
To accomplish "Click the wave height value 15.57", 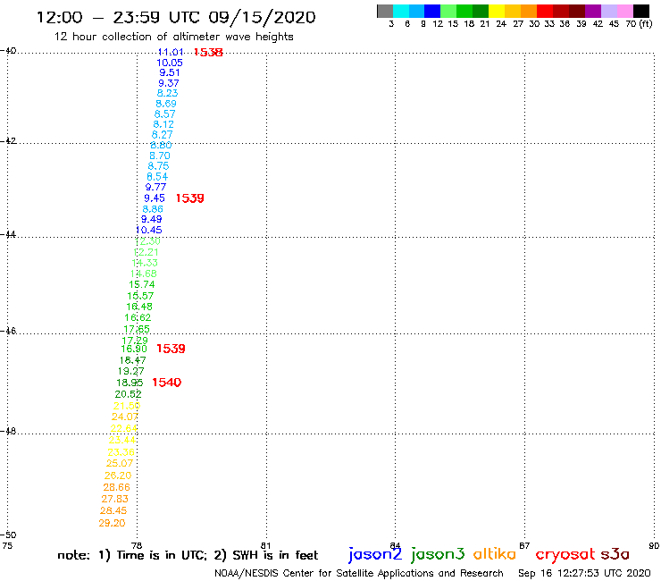I will 140,296.
